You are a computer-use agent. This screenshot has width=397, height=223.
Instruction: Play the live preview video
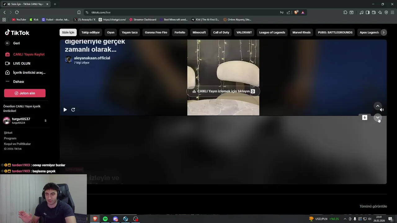65,110
